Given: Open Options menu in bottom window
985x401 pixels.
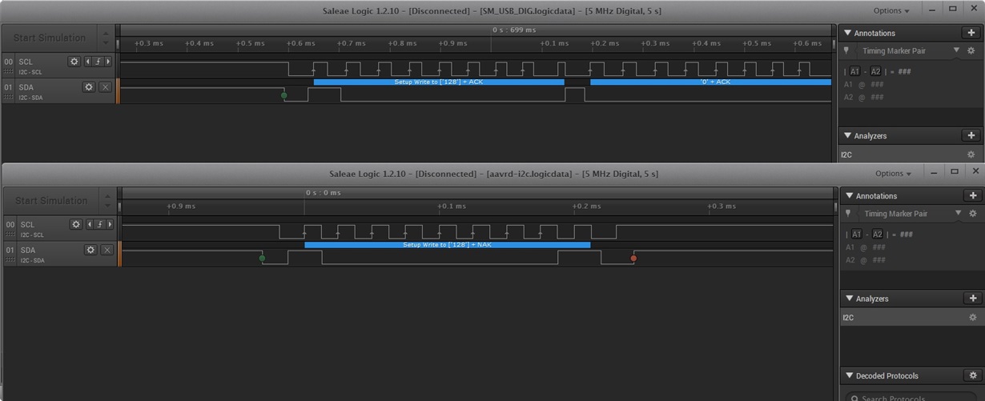Looking at the screenshot, I should (x=893, y=173).
